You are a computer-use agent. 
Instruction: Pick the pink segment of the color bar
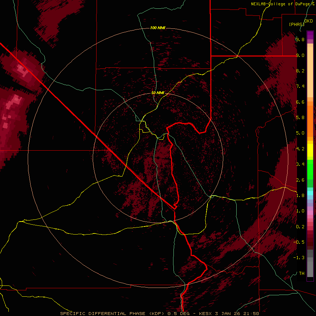[310, 213]
